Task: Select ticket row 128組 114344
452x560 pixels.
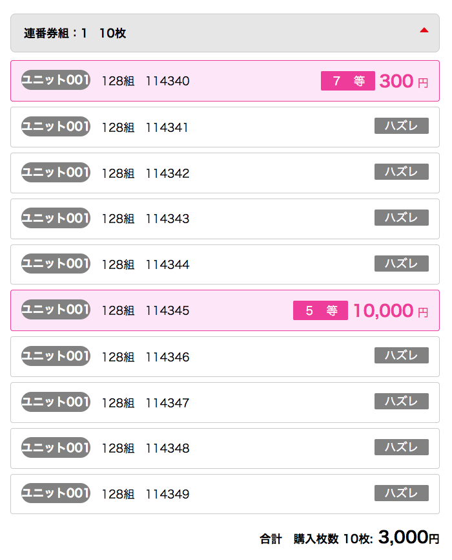Action: point(225,264)
